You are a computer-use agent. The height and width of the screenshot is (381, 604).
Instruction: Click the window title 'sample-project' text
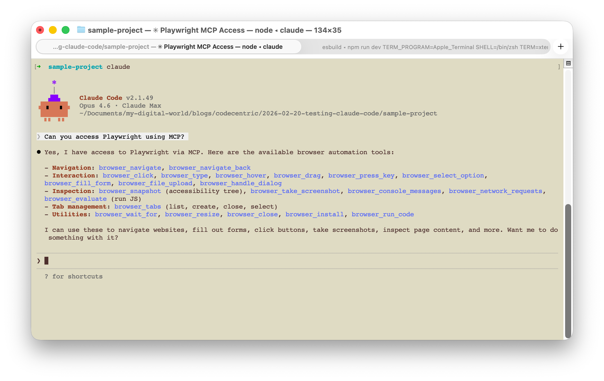tap(115, 30)
